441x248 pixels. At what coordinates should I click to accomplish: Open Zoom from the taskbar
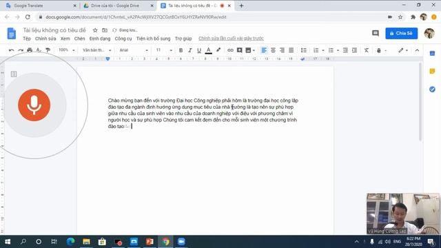[181, 242]
